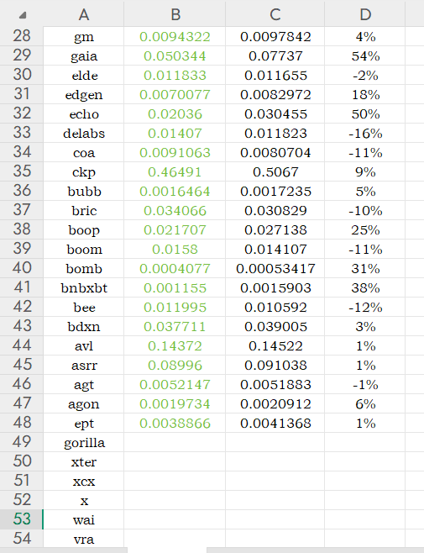Click cell with value 0.46491
Image resolution: width=424 pixels, height=553 pixels.
[x=175, y=171]
